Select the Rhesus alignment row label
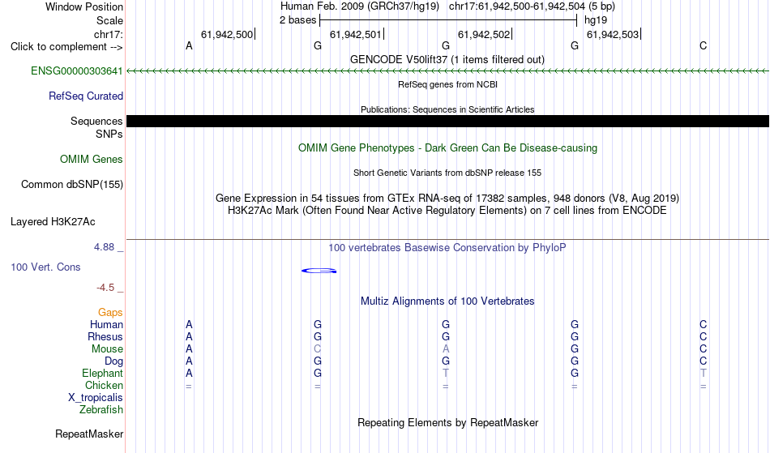The width and height of the screenshot is (770, 453). coord(105,337)
